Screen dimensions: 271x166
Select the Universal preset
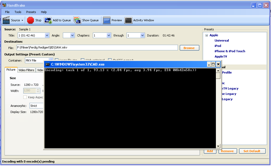222,41
